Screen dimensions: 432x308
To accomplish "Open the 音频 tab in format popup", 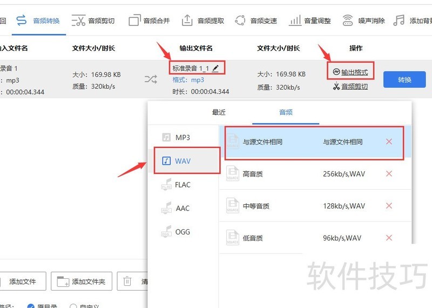I will (286, 113).
